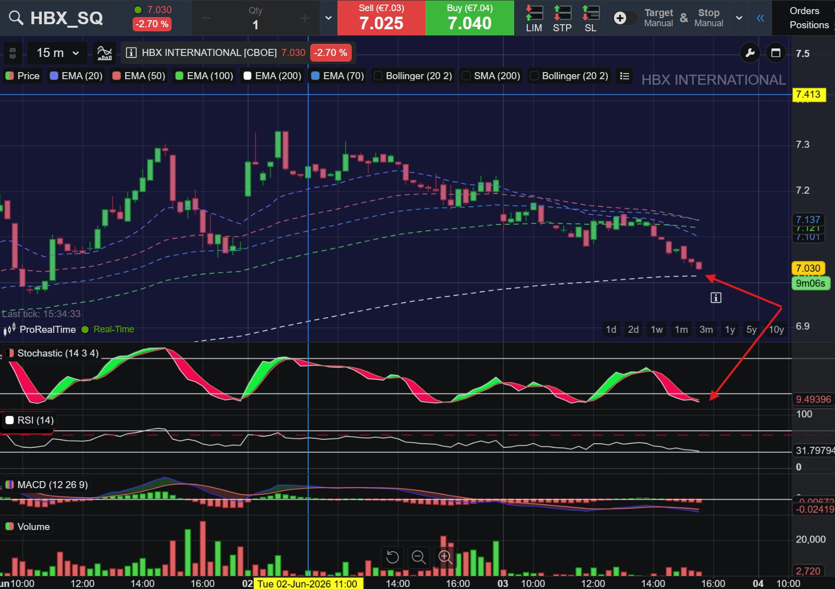Click the zoom out magnifier icon

point(418,557)
